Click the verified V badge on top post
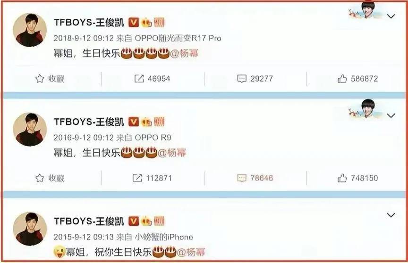This screenshot has height=263, width=408. [x=134, y=22]
